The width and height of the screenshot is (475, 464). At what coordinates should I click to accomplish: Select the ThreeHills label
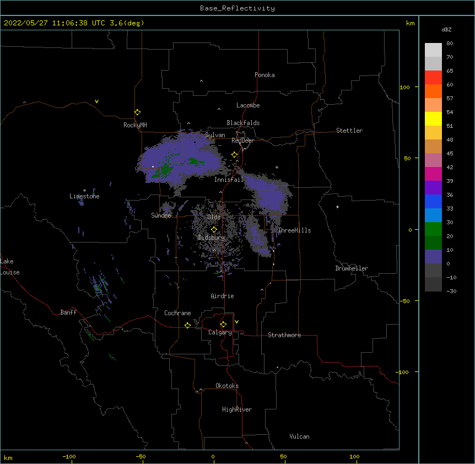pos(294,230)
